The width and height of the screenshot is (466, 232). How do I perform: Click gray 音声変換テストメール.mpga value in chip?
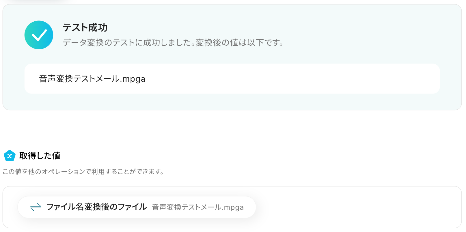197,207
